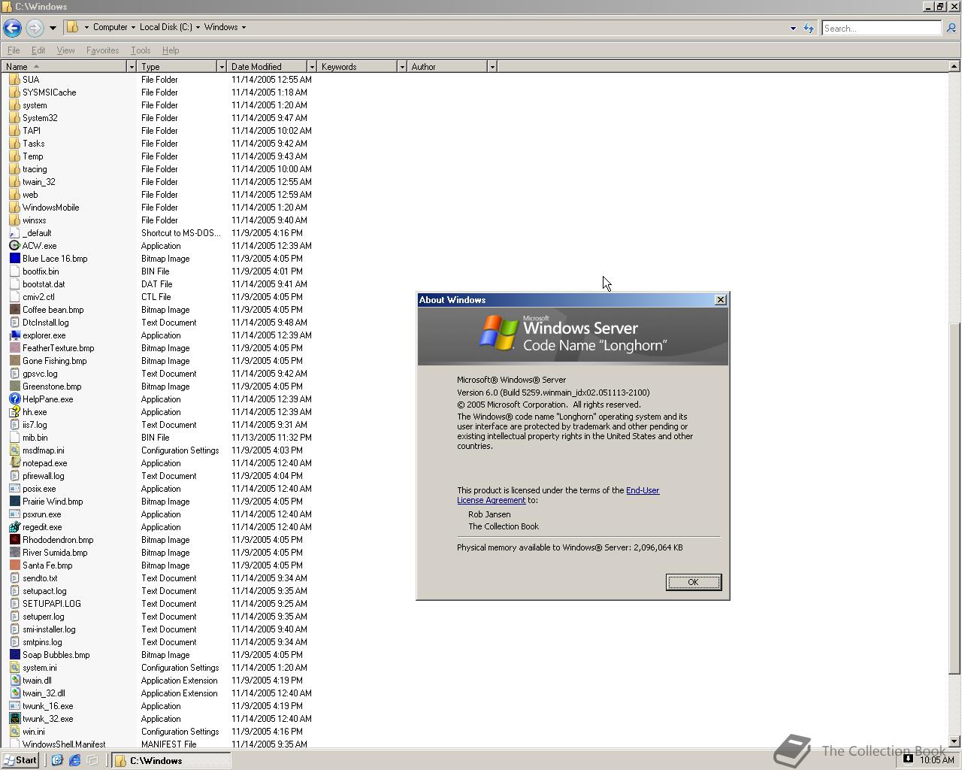Screen dimensions: 962x770
Task: Select the msdfmap.ini icon
Action: click(x=14, y=450)
